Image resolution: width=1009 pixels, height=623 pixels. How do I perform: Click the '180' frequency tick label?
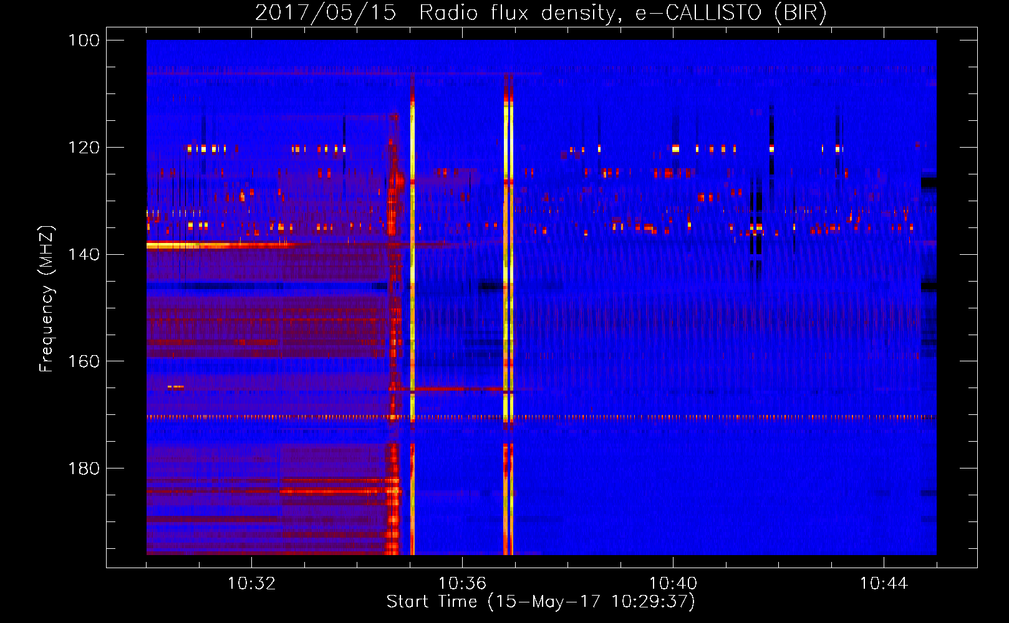[x=84, y=468]
